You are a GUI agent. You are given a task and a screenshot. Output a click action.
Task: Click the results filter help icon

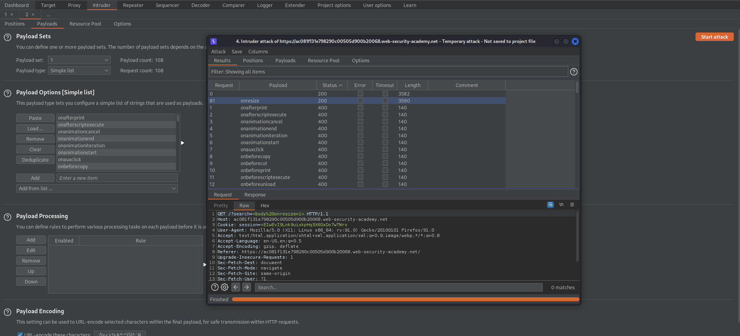(x=574, y=72)
